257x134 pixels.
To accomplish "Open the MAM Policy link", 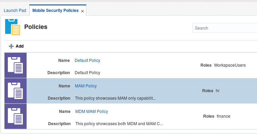I will [x=86, y=86].
